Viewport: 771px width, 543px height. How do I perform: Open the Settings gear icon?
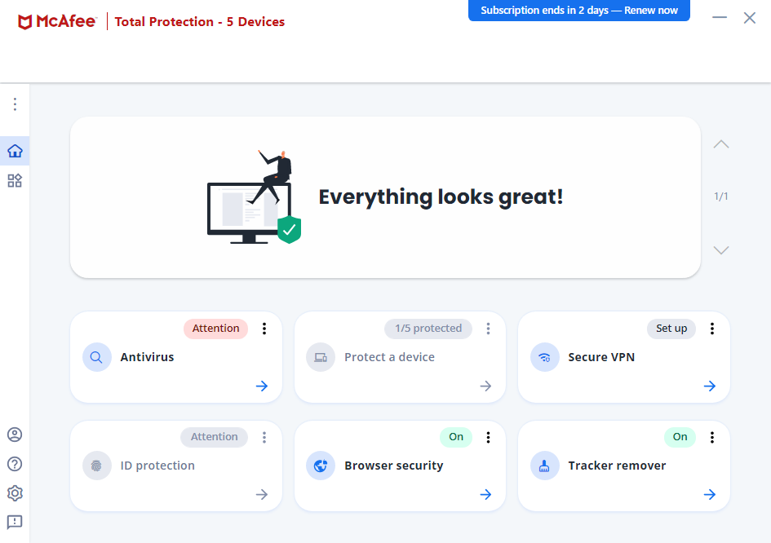(x=15, y=493)
